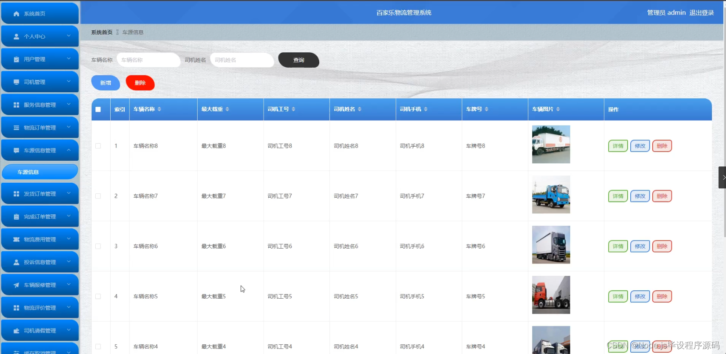Collapse the 车源信息管理 menu chevron
The image size is (726, 354).
coord(69,150)
